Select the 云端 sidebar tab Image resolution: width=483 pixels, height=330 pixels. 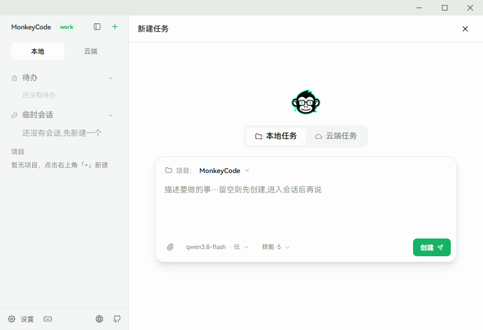point(91,51)
